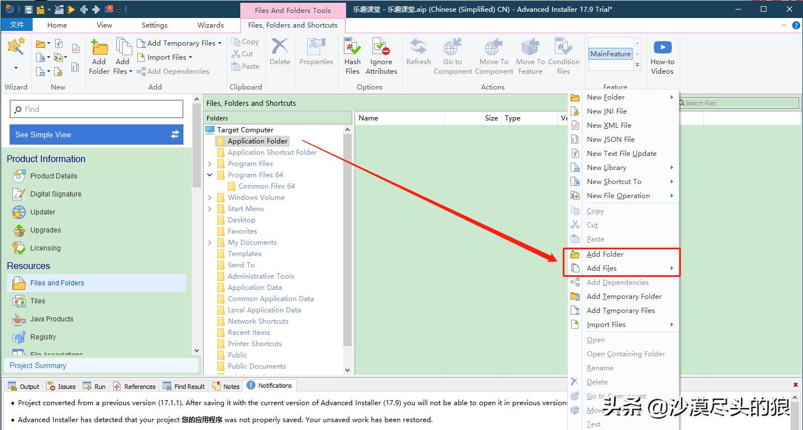Screen dimensions: 803x430
Task: Expand the Start Menu folder node
Action: click(x=210, y=209)
